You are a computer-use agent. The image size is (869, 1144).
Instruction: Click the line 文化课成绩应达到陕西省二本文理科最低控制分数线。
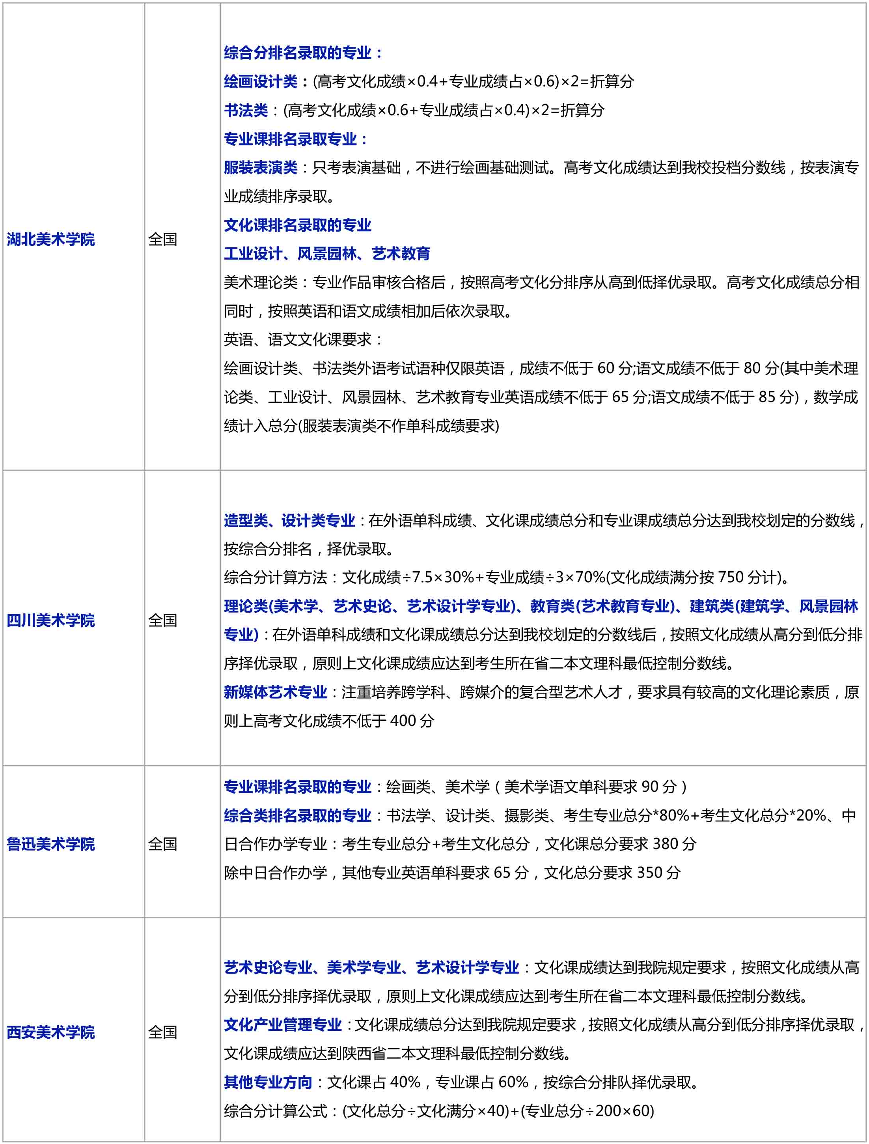(398, 1053)
